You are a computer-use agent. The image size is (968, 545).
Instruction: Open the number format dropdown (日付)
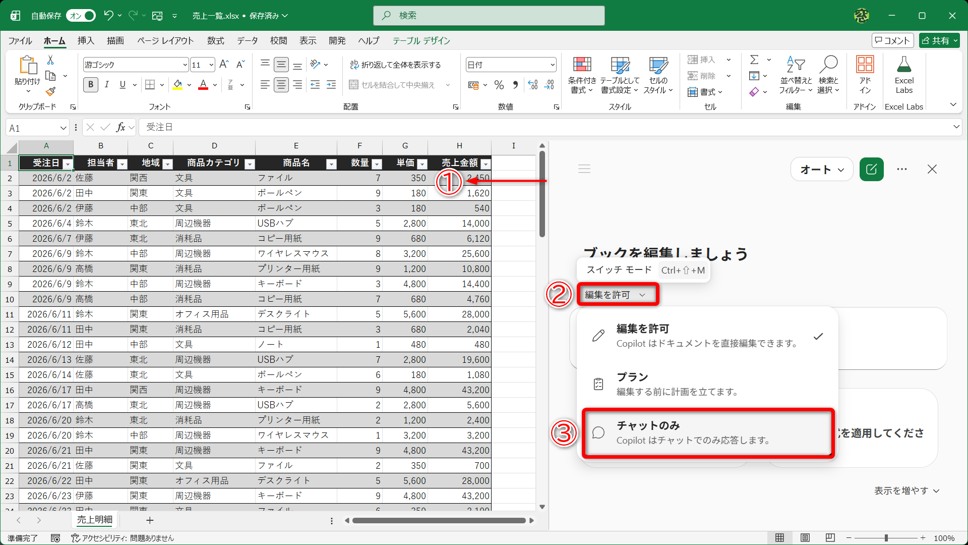pos(553,65)
